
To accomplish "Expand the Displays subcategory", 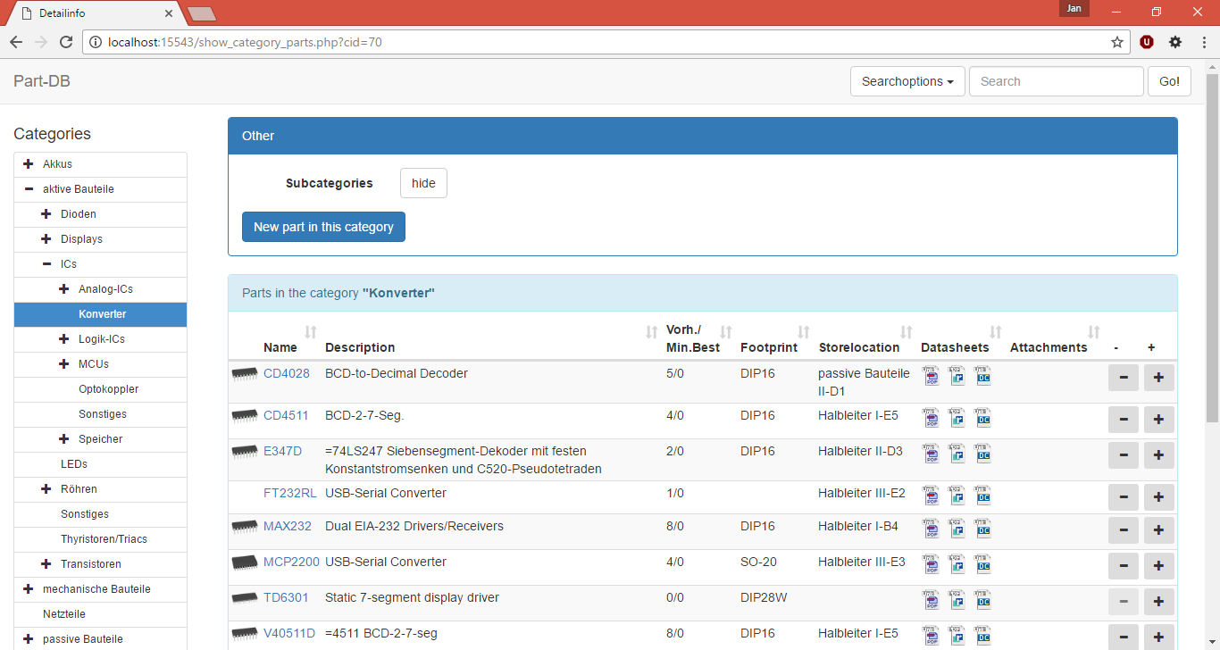I will coord(46,239).
